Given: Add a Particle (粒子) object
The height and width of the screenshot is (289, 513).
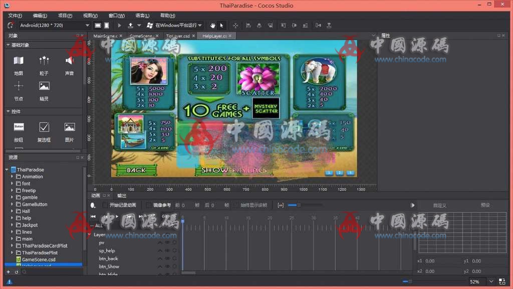Looking at the screenshot, I should coord(44,66).
